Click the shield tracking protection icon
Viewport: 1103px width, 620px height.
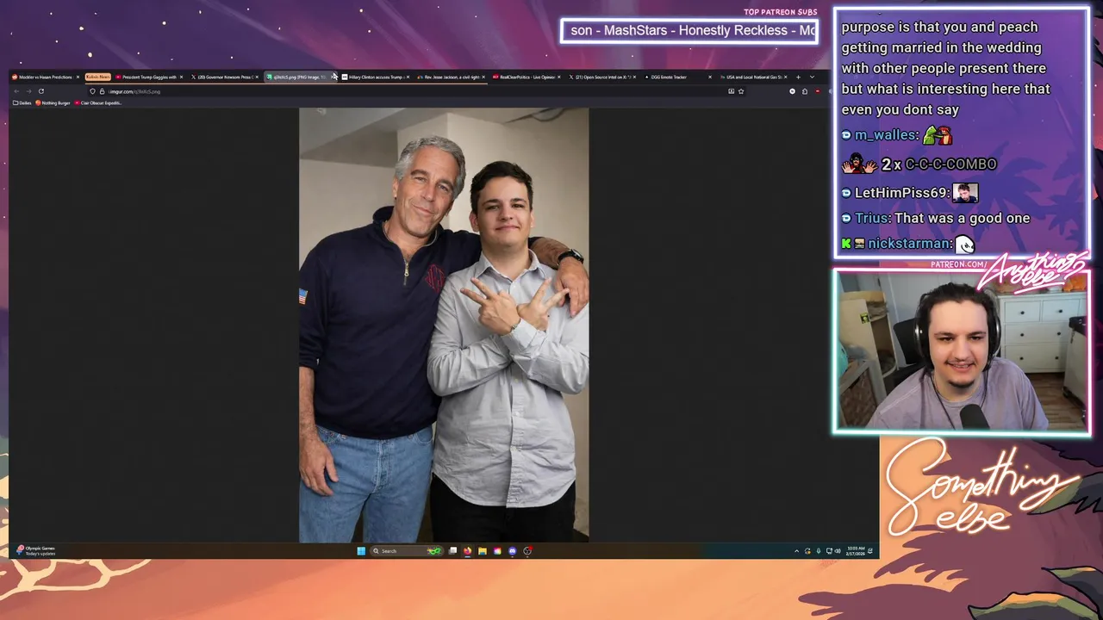click(x=92, y=91)
